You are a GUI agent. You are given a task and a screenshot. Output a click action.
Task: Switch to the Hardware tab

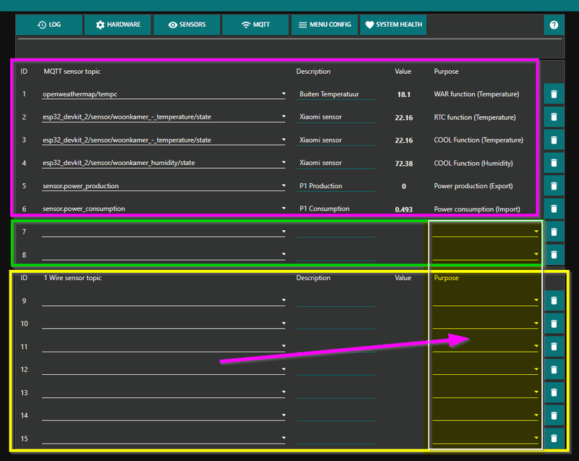click(x=118, y=25)
